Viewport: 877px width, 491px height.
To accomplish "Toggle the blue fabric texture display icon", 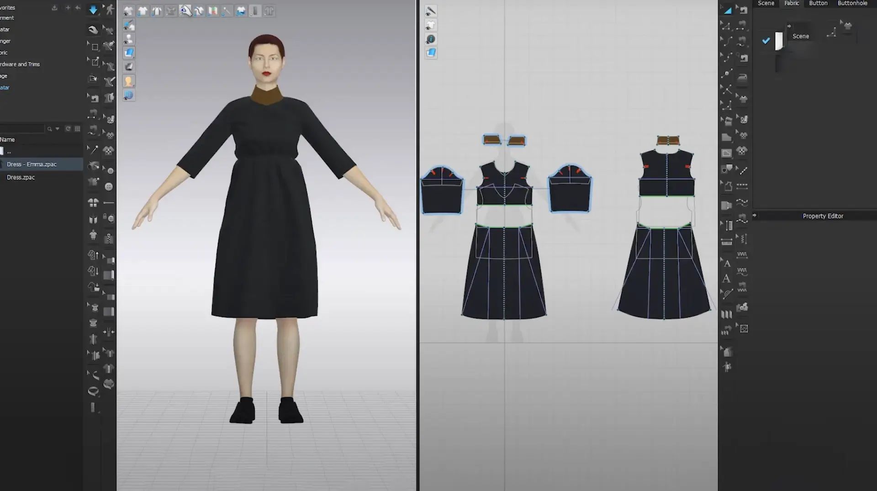I will pyautogui.click(x=129, y=53).
